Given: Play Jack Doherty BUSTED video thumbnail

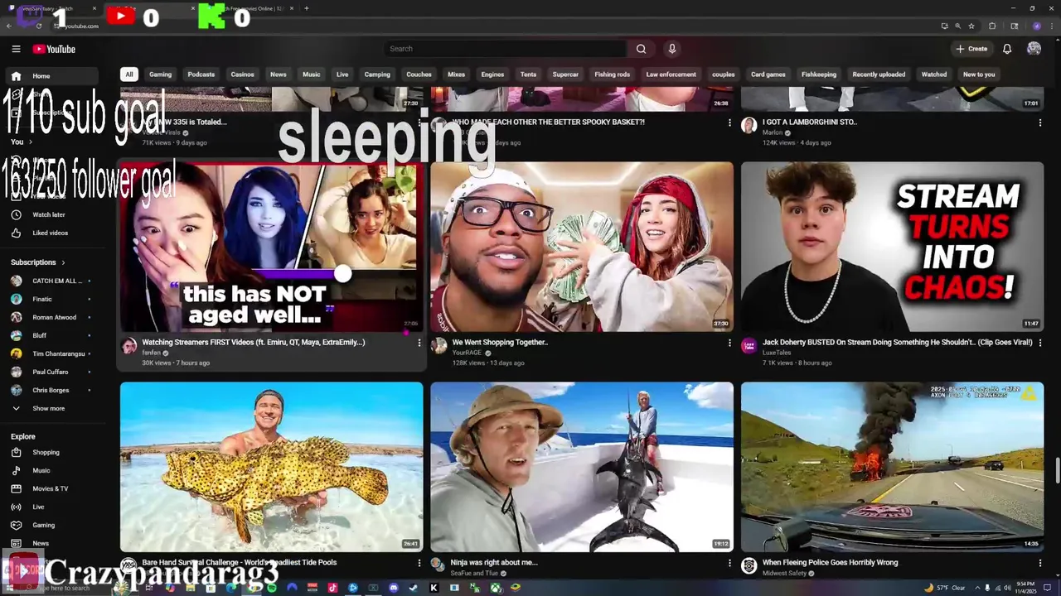Looking at the screenshot, I should 892,247.
